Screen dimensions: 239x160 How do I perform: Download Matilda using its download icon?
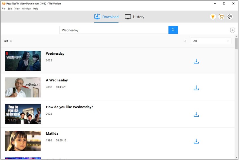click(196, 141)
